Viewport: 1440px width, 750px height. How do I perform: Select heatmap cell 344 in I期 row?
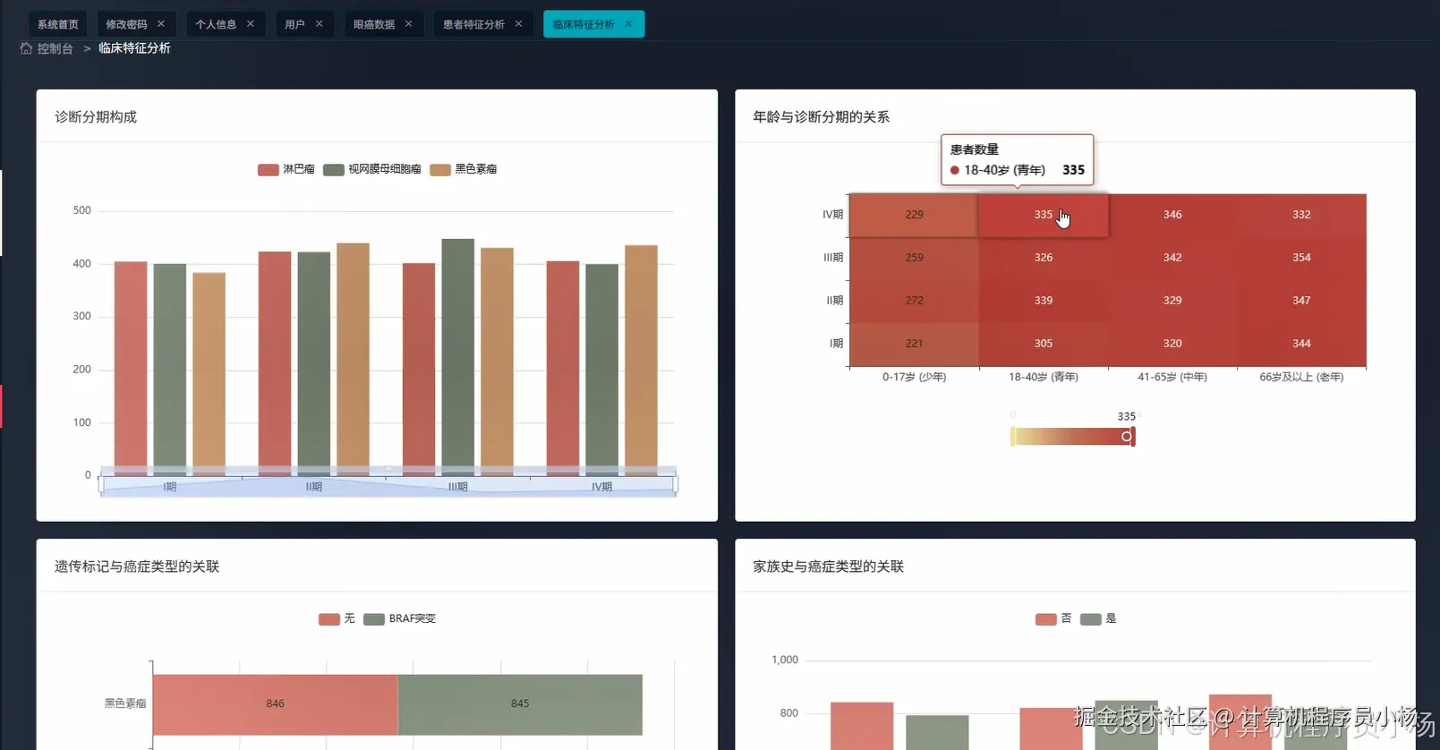tap(1301, 344)
